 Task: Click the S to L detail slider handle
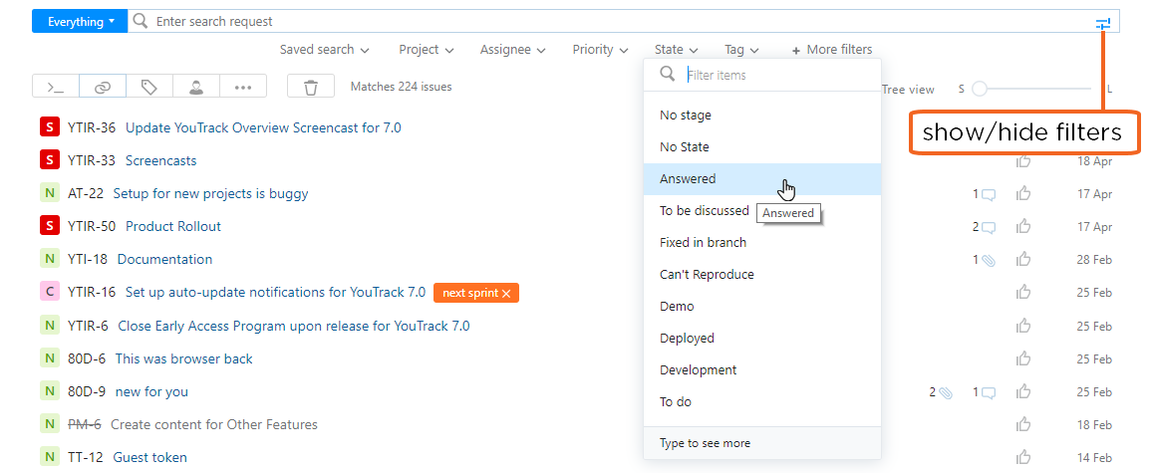coord(980,89)
